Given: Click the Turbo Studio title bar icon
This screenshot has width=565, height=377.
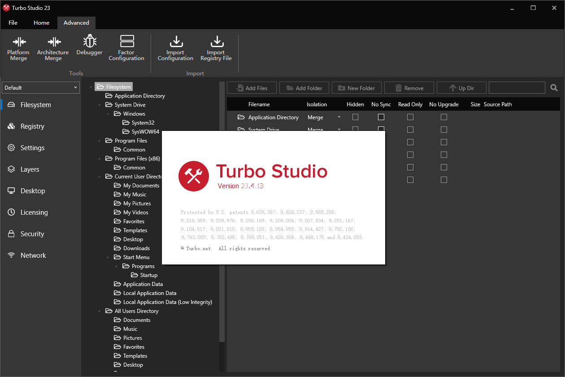Looking at the screenshot, I should point(6,8).
